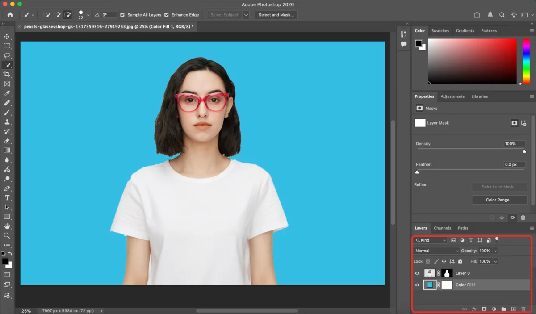Uncheck Sample All Layers checkbox
Screen dimensions: 536x314
(x=122, y=15)
